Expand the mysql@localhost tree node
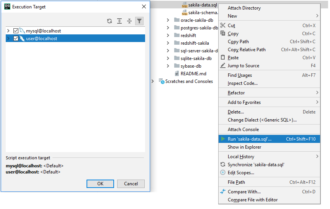The height and width of the screenshot is (209, 330). pyautogui.click(x=8, y=31)
